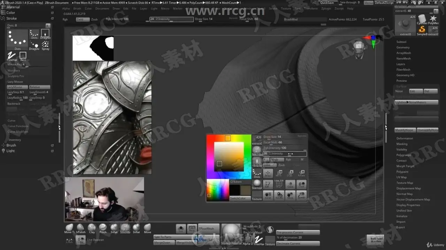Toggle Zsub on the top shelf
Screen dimensions: 446x250
[x=94, y=19]
